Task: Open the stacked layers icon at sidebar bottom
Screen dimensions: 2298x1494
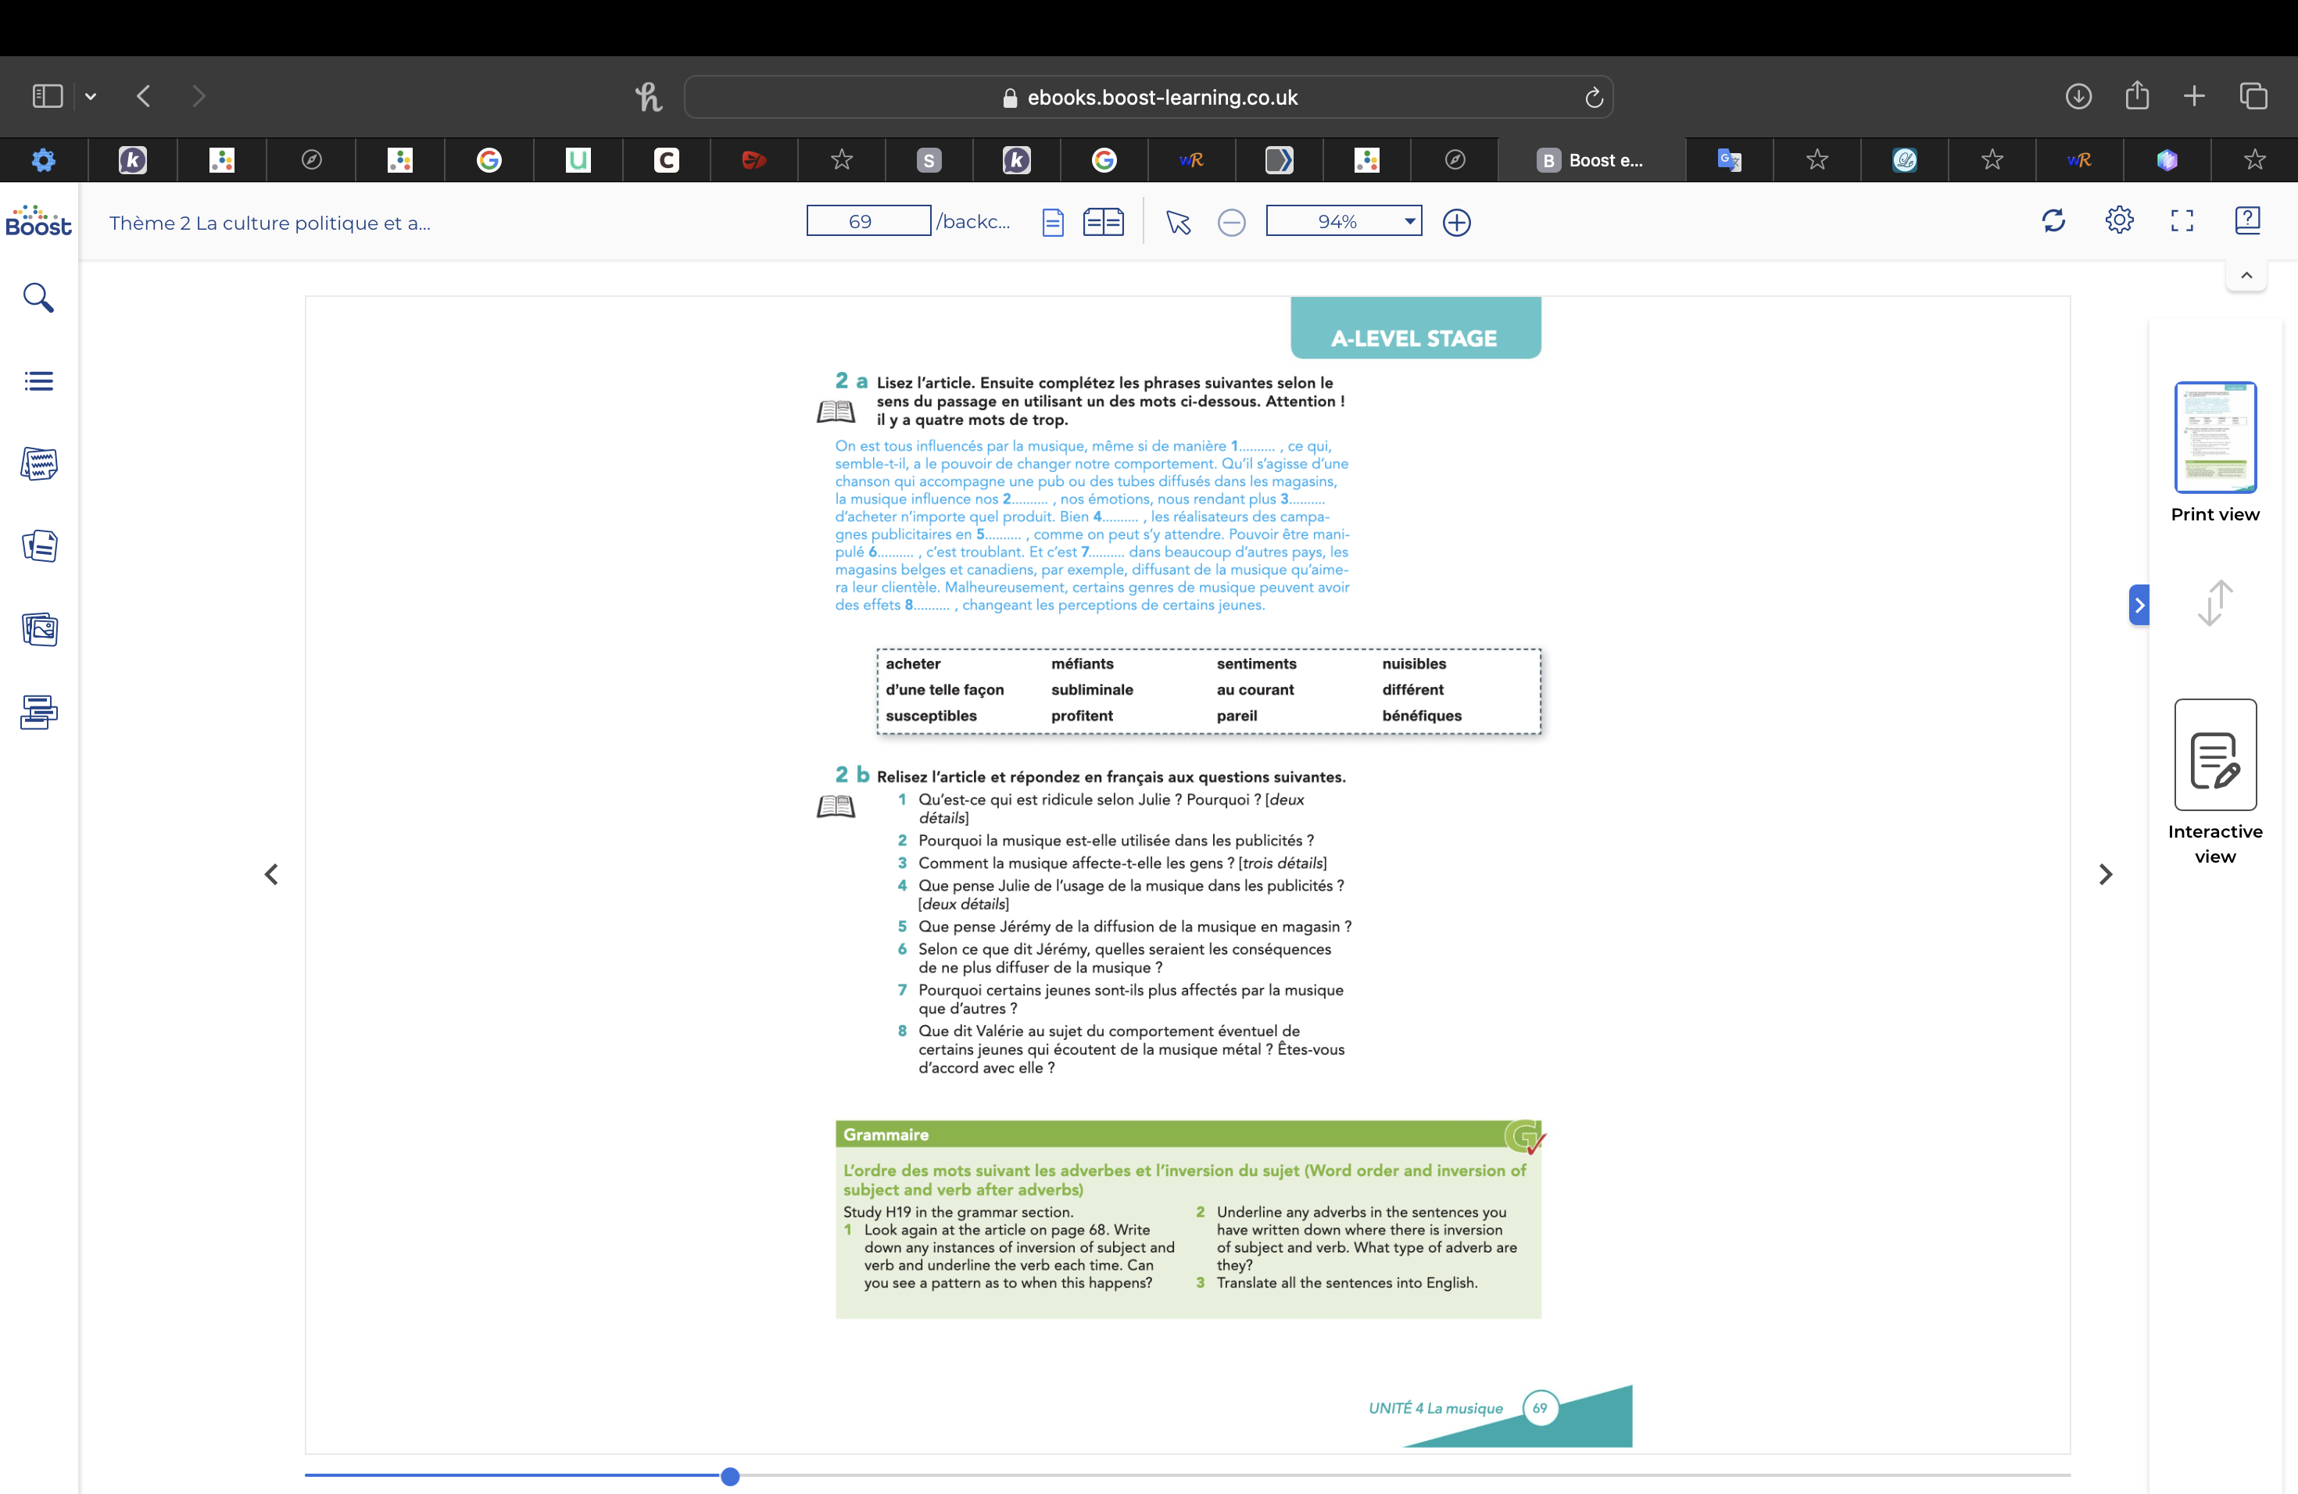Action: (38, 713)
